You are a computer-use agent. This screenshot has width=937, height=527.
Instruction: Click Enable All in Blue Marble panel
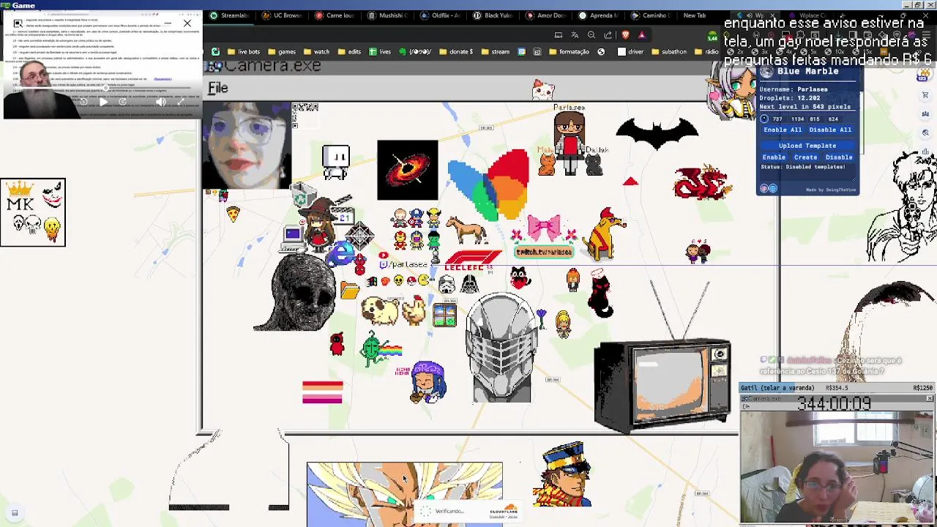pyautogui.click(x=783, y=130)
